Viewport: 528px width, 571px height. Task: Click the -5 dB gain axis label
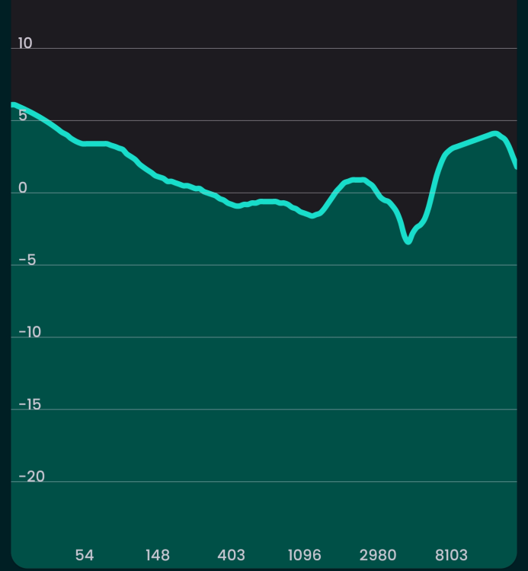tap(27, 260)
